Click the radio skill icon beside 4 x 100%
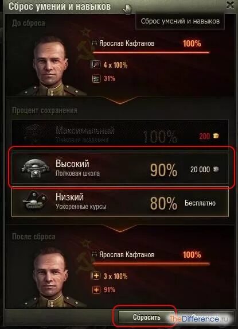This screenshot has height=329, width=238. click(96, 65)
